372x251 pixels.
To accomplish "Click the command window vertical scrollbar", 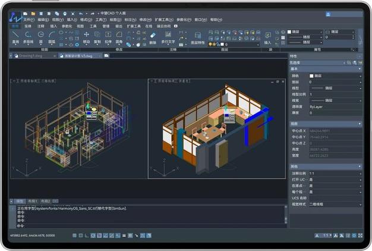I will 286,215.
